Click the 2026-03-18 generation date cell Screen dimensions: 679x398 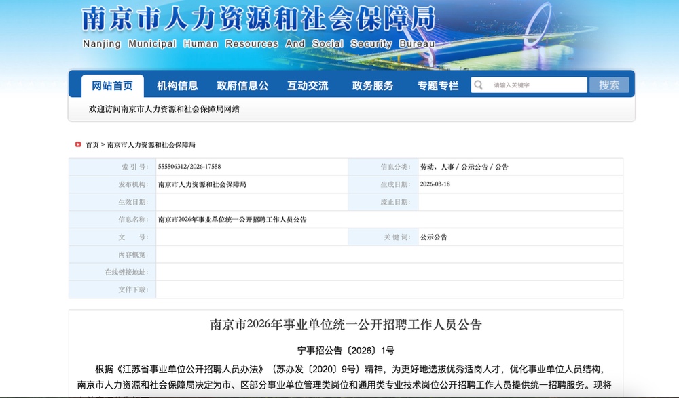(x=435, y=184)
